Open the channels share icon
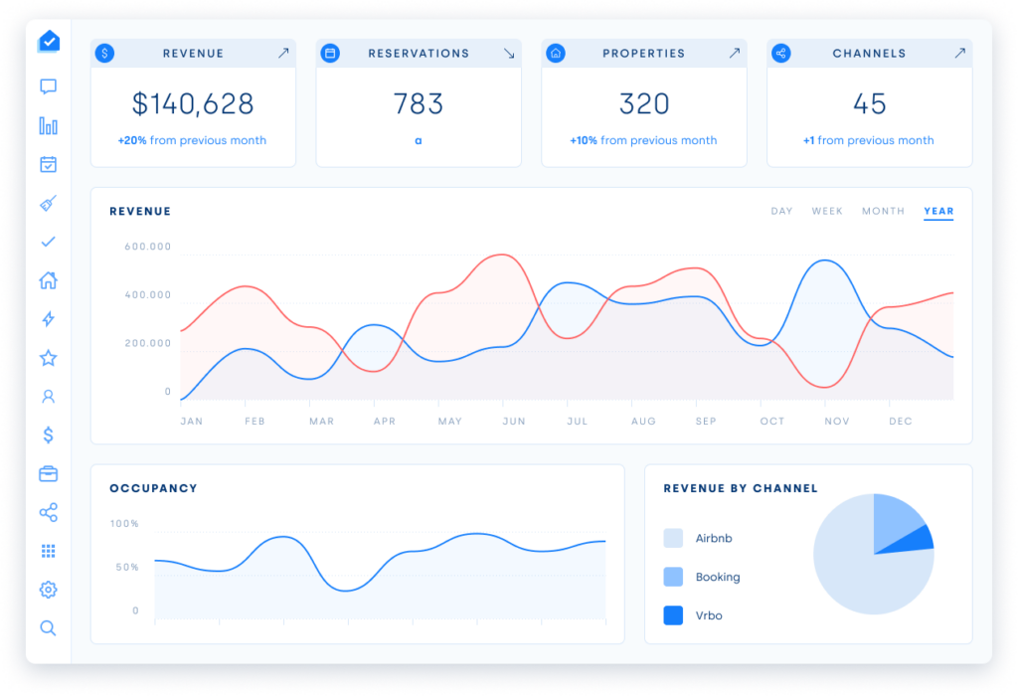Viewport: 1018px width, 696px height. 48,512
